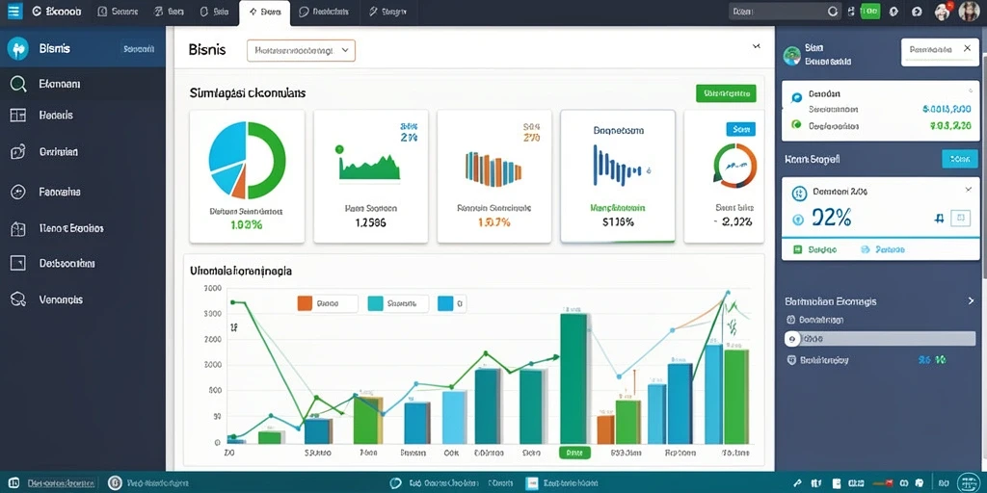Select the blue radio dot in the top right card
Screen dimensions: 987x493
796,97
